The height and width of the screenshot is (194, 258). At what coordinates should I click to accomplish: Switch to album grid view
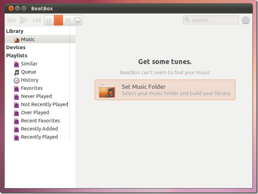(49, 20)
